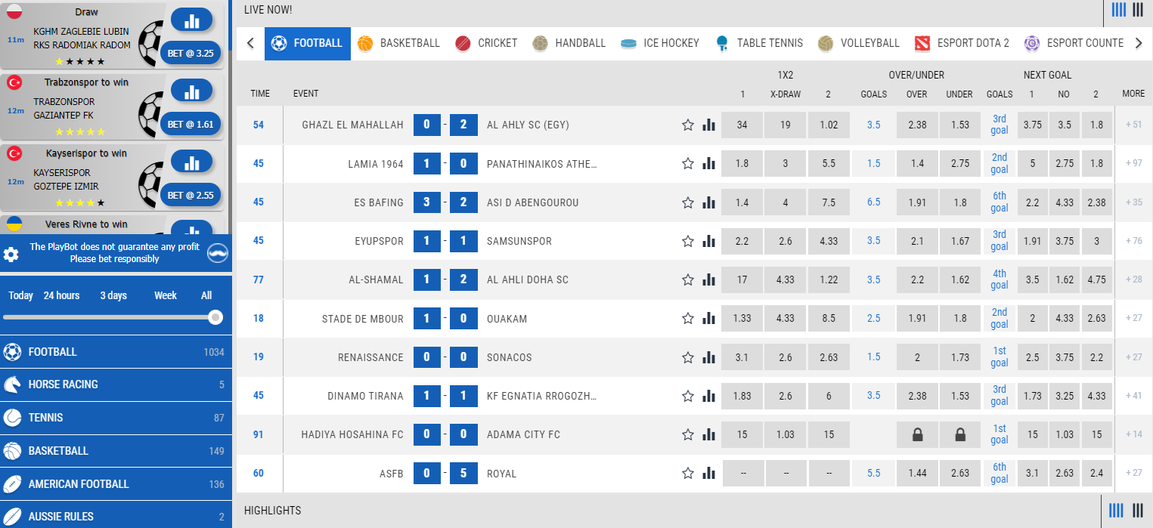Open stats chart for Al-Shamal match
The height and width of the screenshot is (528, 1153).
(x=709, y=280)
